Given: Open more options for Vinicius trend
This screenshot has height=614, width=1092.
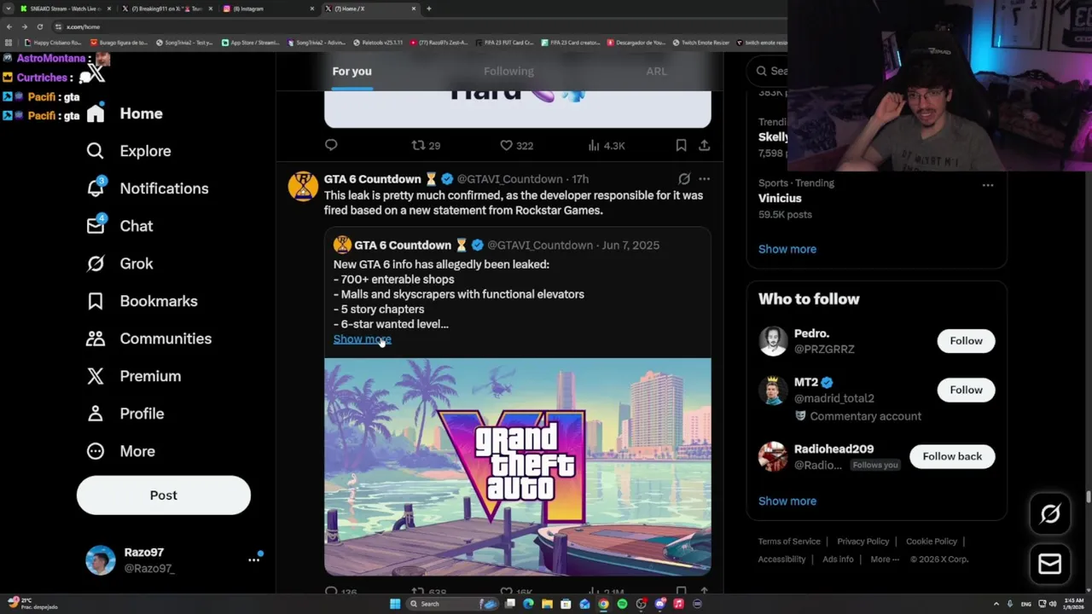Looking at the screenshot, I should point(987,185).
